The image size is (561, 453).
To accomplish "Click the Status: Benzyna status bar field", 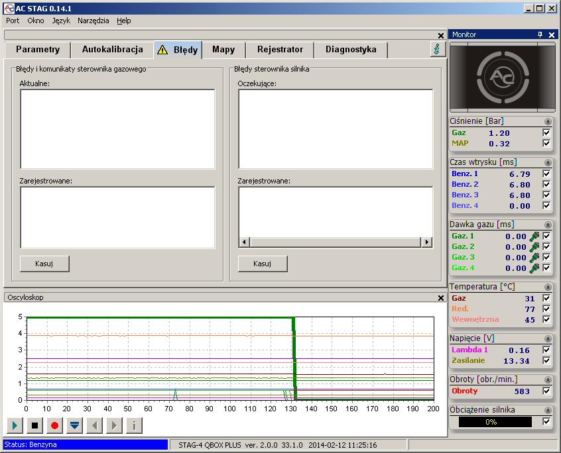I will (85, 445).
